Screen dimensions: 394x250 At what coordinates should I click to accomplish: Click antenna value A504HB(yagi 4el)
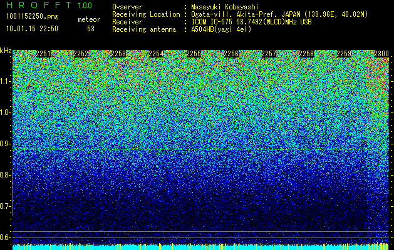coord(221,29)
